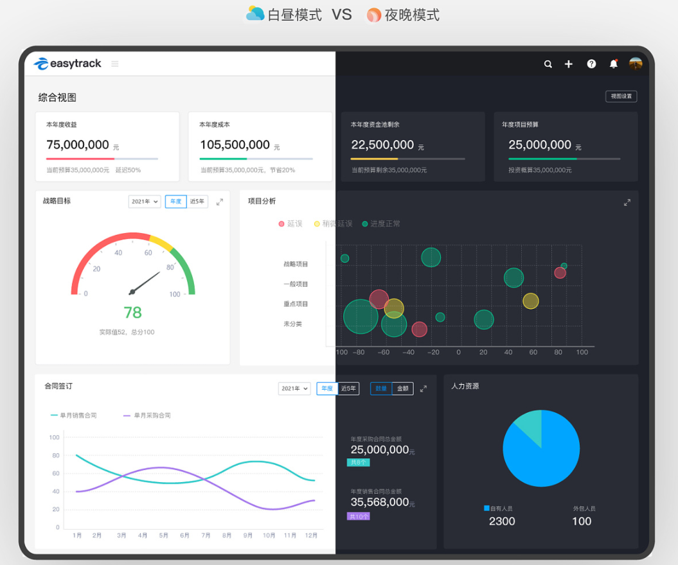Click 实际值52, 总分100 text
Image resolution: width=678 pixels, height=565 pixels.
tap(127, 332)
